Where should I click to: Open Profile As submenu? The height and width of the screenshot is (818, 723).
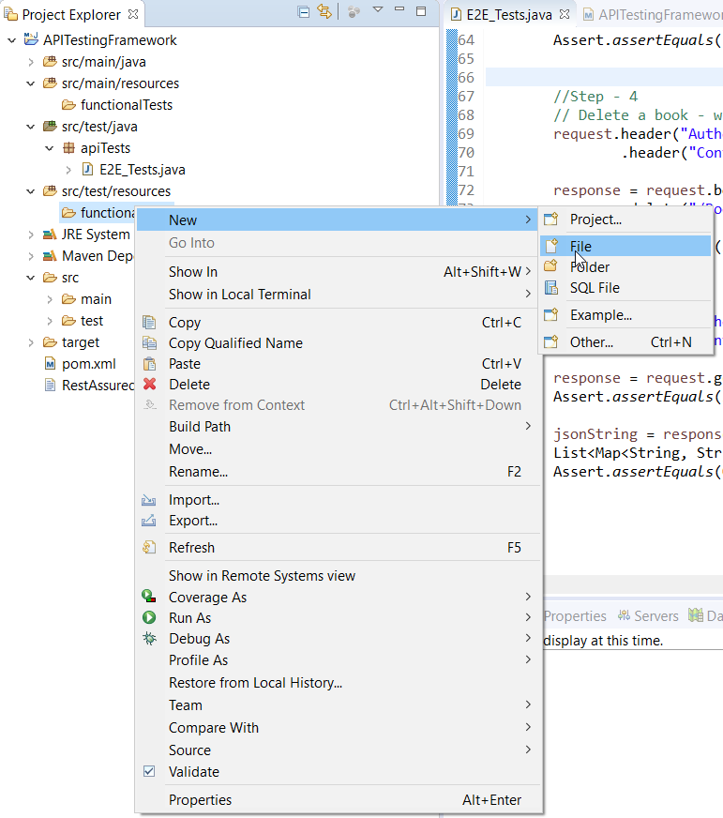click(338, 660)
